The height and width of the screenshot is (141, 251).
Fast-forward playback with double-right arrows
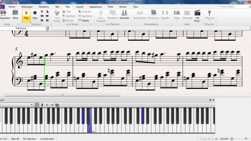(47, 16)
